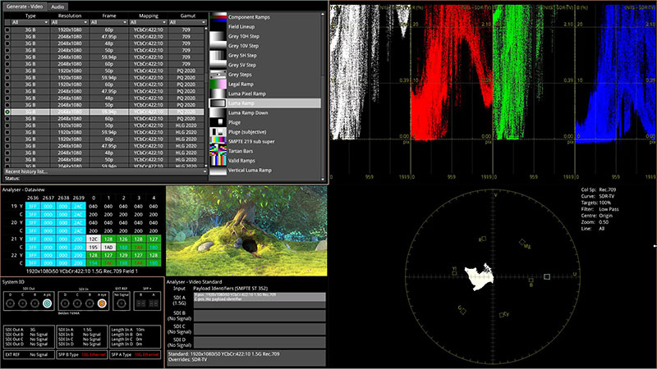Select the Component Ramps pattern icon
This screenshot has width=657, height=369.
(218, 16)
